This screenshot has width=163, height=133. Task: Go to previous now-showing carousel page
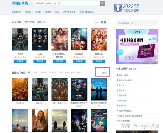(x=102, y=22)
